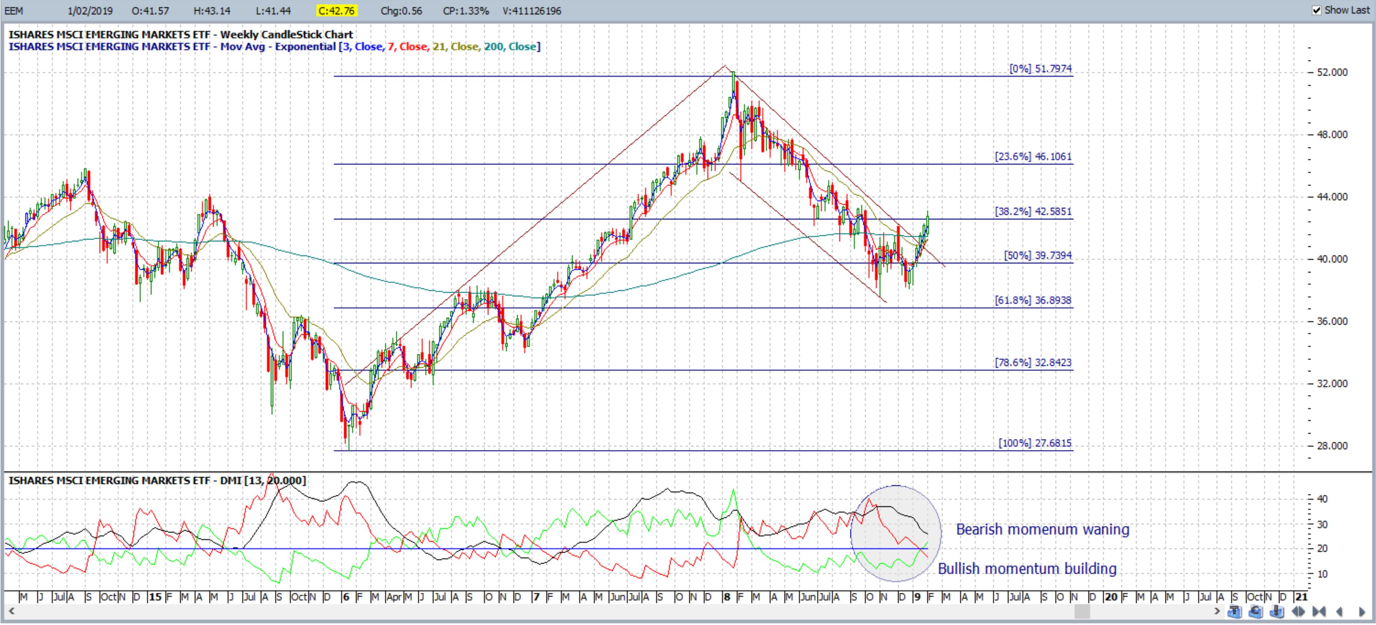Click the Chg:0.56 value

coord(401,11)
